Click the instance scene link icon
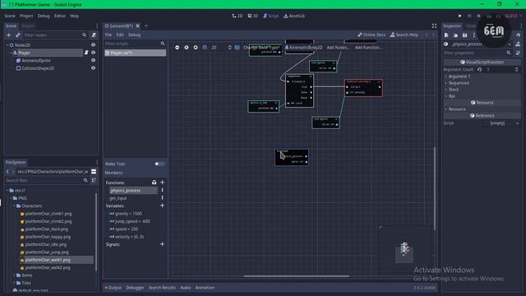Image resolution: width=526 pixels, height=296 pixels. pyautogui.click(x=18, y=35)
